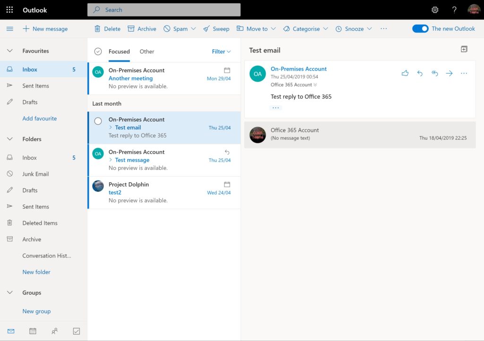This screenshot has width=484, height=341.
Task: Click Add favourite link
Action: click(x=40, y=119)
